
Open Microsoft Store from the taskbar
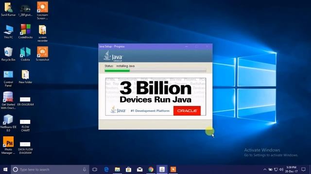click(x=128, y=170)
